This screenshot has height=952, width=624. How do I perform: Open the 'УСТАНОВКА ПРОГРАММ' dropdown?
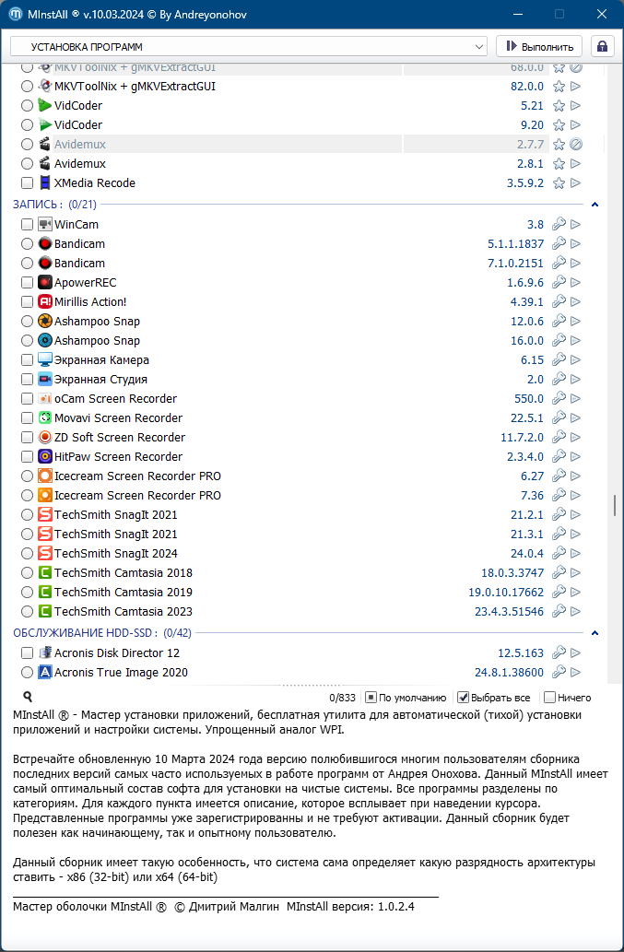(478, 46)
